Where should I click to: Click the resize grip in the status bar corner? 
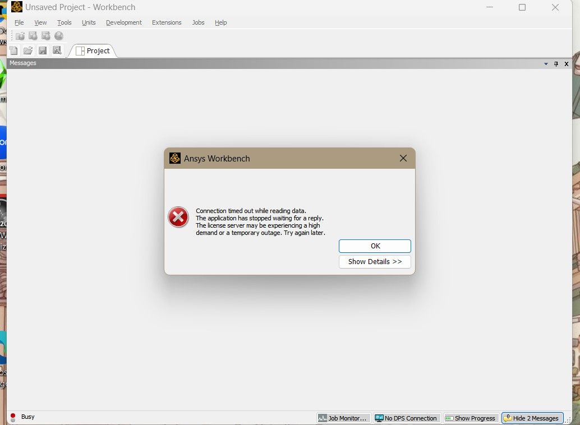(x=568, y=420)
